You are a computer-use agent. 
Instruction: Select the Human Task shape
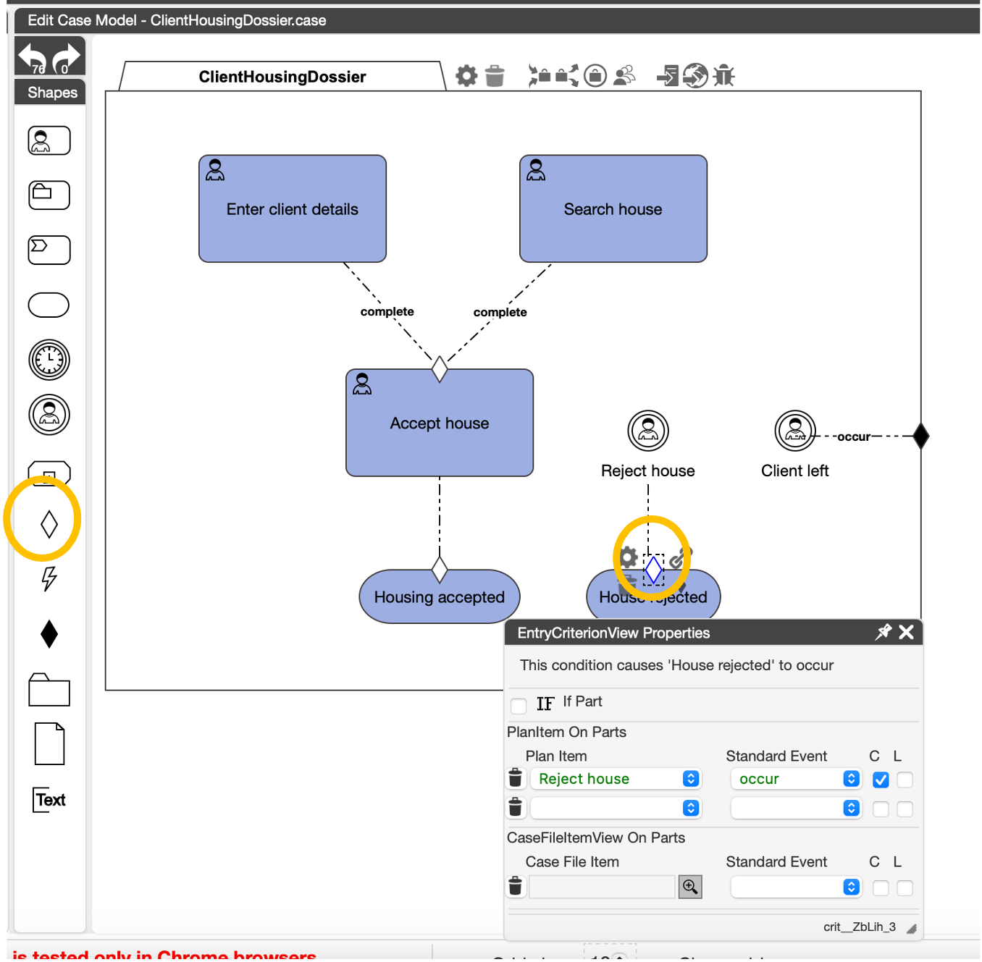[x=49, y=140]
